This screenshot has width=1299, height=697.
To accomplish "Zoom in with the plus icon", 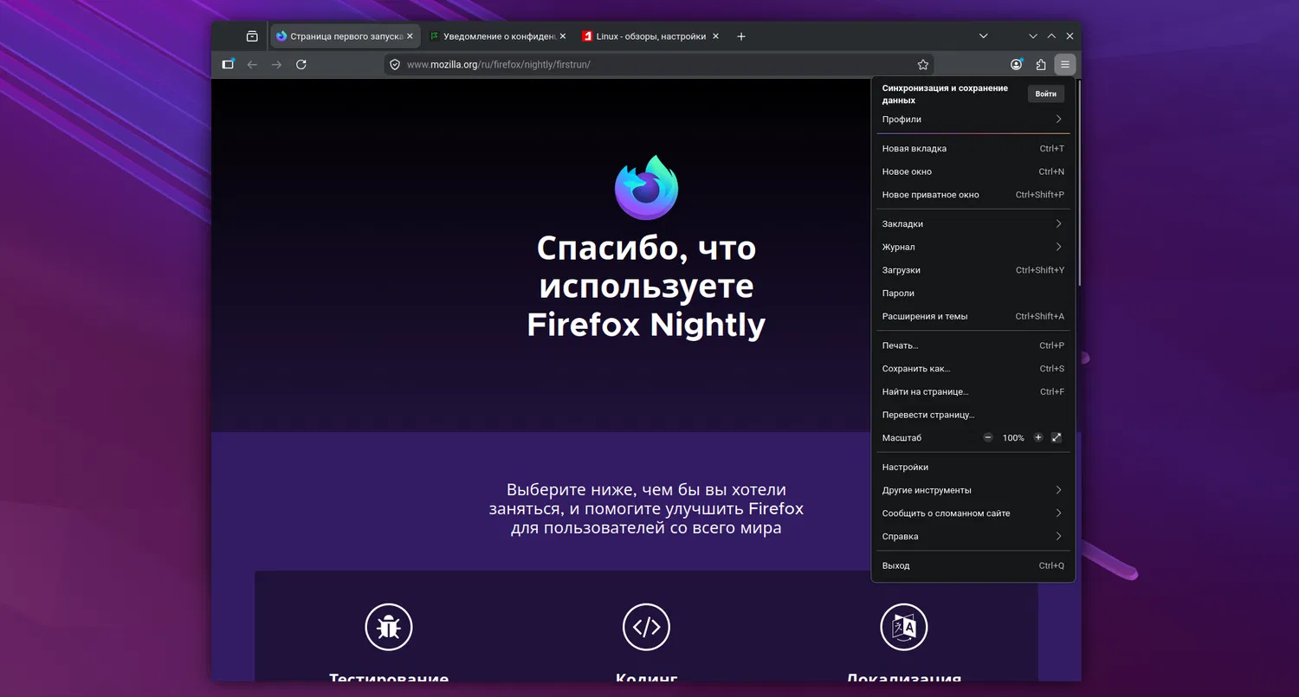I will pos(1038,438).
